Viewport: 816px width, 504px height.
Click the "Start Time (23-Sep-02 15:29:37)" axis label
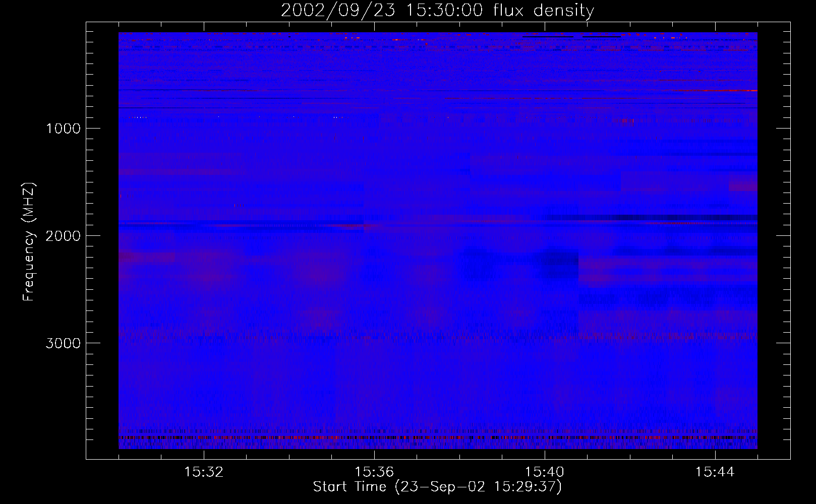(437, 487)
